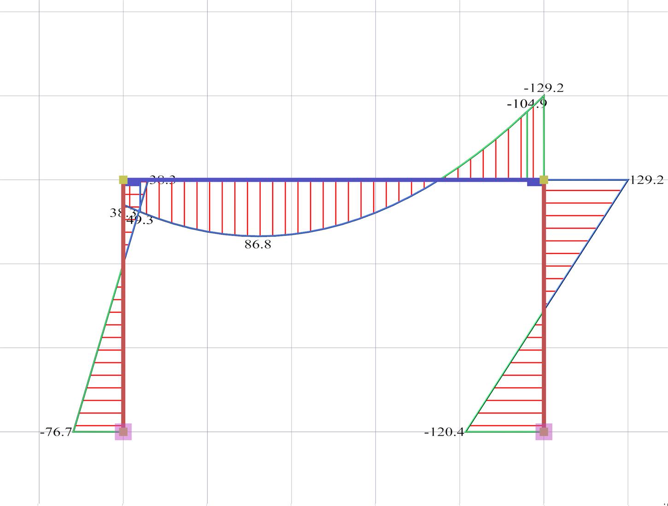Click the -120.4 base moment label
This screenshot has height=506, width=668.
click(x=444, y=432)
